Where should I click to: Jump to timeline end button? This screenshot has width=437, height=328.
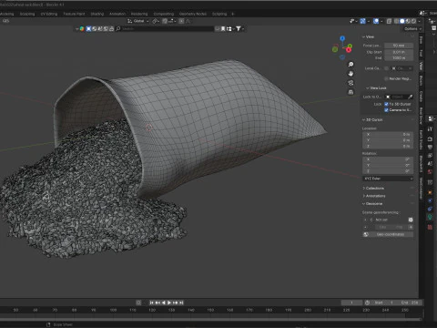(181, 302)
